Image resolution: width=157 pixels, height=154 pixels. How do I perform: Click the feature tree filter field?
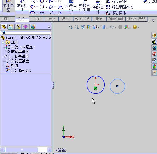point(26,32)
